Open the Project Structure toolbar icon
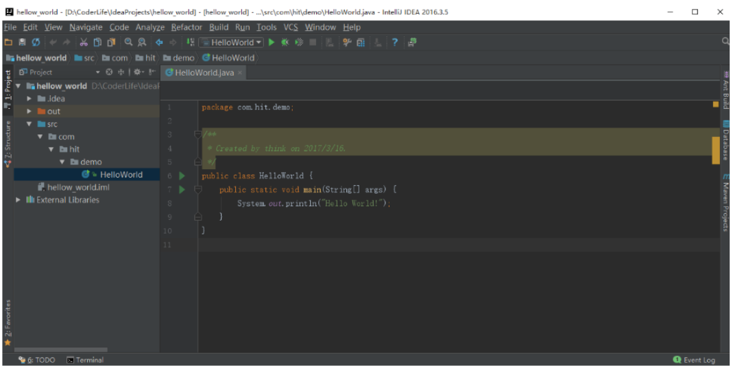This screenshot has width=731, height=368. [x=361, y=42]
